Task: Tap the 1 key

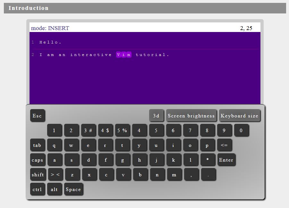Action: (x=55, y=130)
